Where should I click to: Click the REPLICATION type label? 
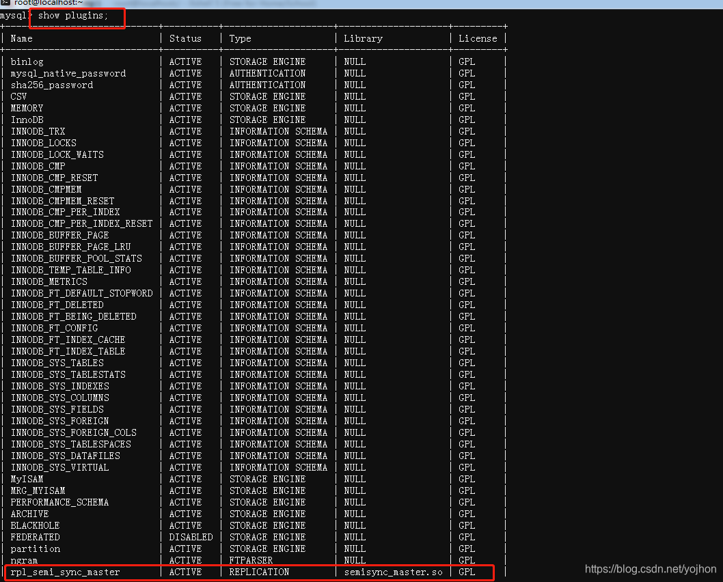259,572
